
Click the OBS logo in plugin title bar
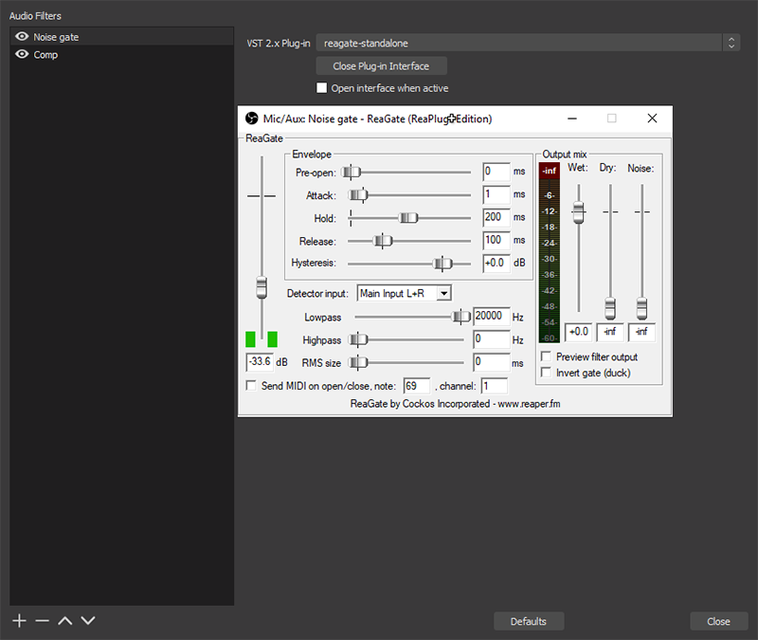[252, 119]
